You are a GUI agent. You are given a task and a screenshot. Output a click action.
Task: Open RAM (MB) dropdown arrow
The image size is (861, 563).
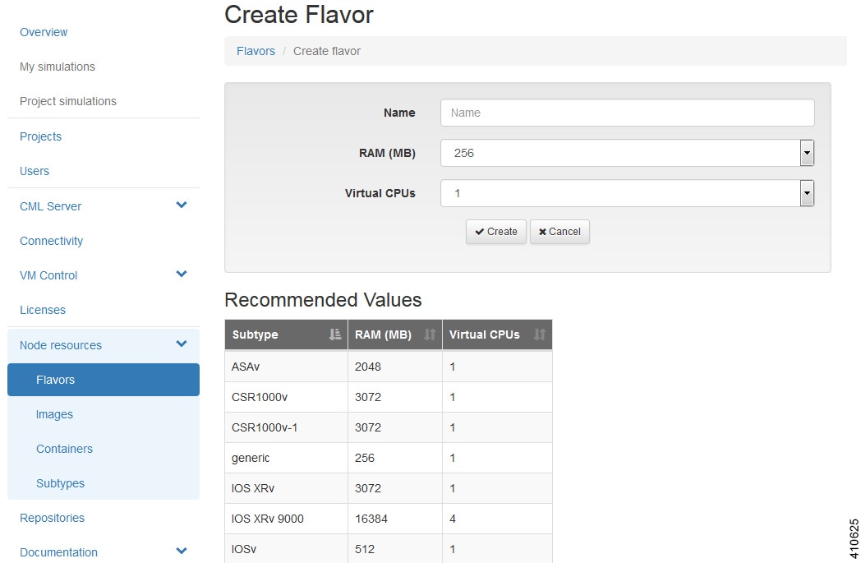pos(807,153)
